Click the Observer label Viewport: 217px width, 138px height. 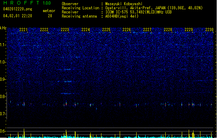70,4
